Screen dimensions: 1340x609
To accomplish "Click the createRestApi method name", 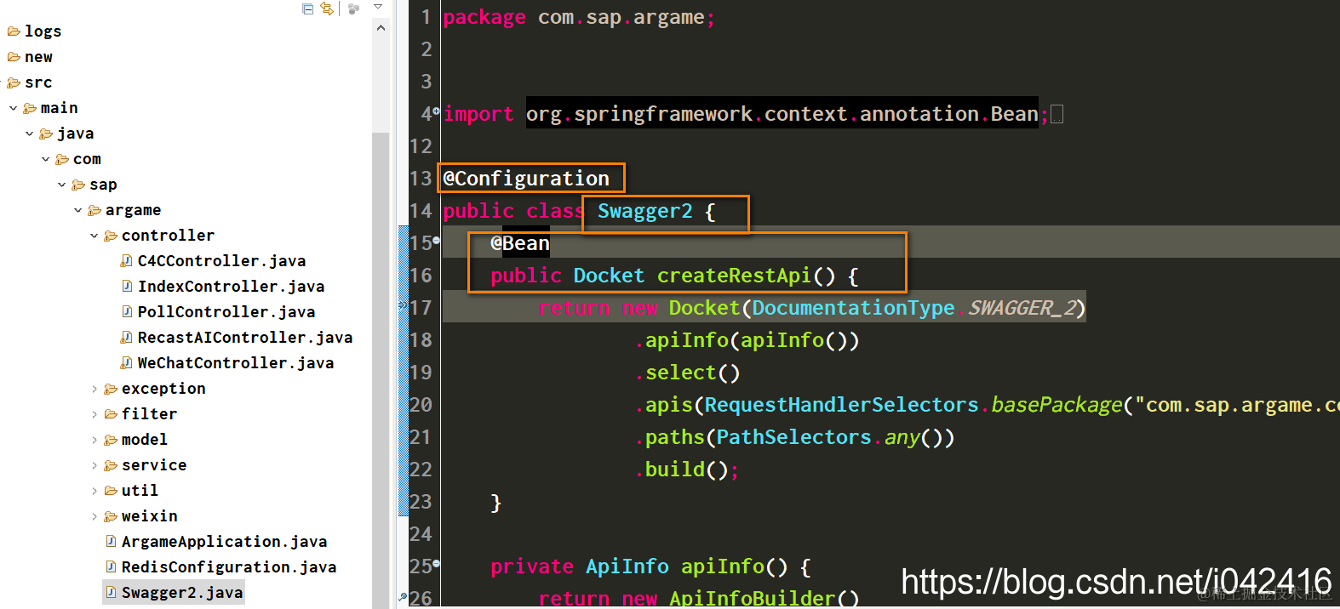I will (734, 276).
